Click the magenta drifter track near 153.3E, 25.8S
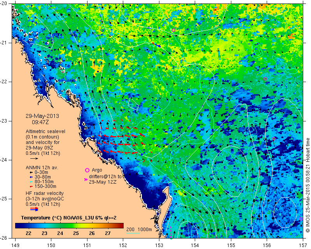This screenshot has height=249, width=311. pos(171,231)
